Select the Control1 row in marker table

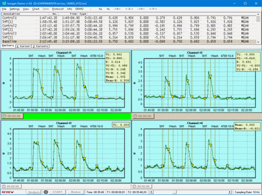point(129,18)
